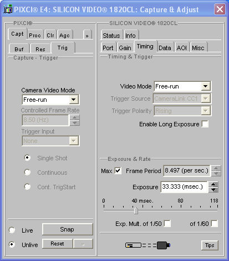This screenshot has height=261, width=229.
Task: Click the small arrow button beside Reset
Action: [x=83, y=244]
